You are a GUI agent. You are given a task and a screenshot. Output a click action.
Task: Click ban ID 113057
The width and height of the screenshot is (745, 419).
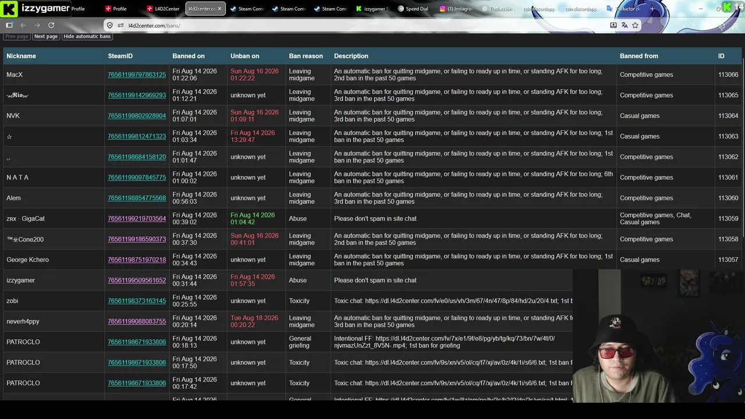pyautogui.click(x=728, y=260)
